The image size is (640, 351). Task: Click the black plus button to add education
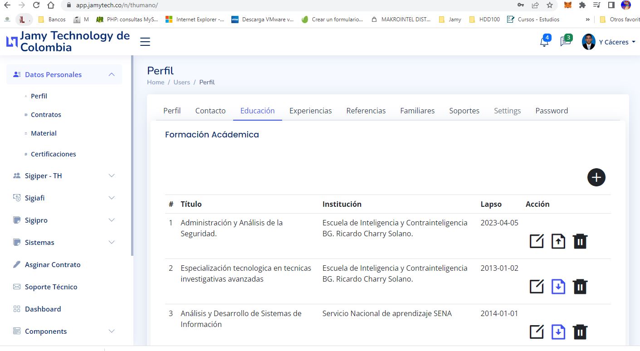596,177
